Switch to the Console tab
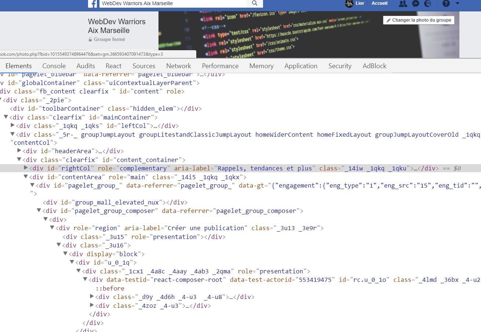Screen dimensions: 481x332 54,66
